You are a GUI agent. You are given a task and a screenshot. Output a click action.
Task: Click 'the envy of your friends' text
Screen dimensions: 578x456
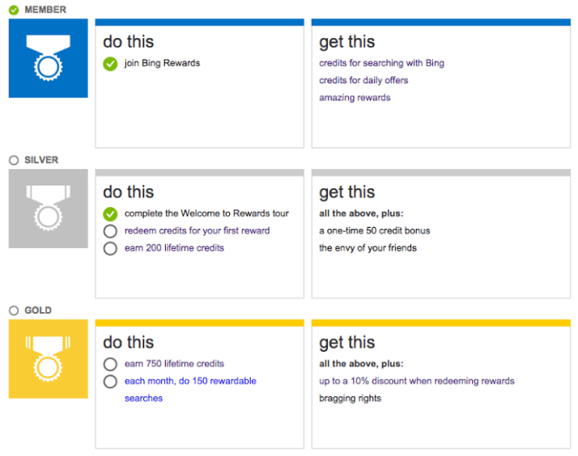(x=368, y=248)
